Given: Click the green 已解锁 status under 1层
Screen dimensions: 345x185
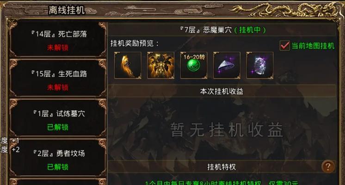Looking at the screenshot, I should (58, 127).
